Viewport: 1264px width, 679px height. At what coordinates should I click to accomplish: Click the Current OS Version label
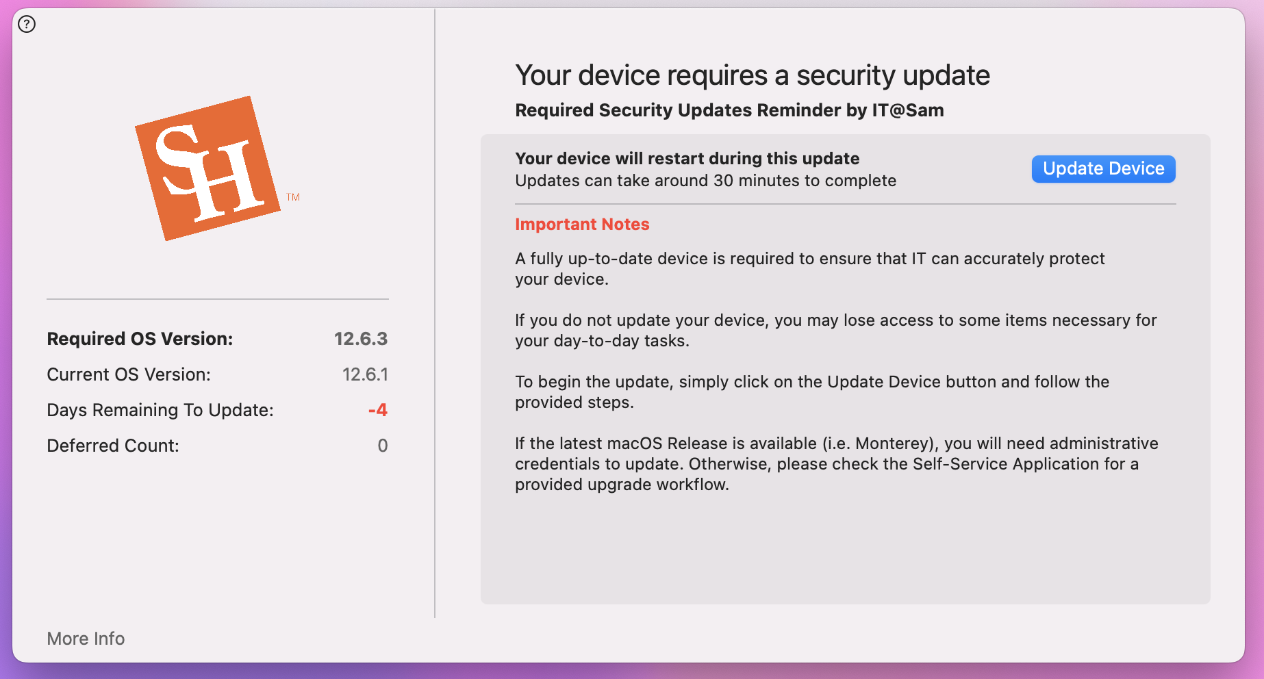coord(129,374)
